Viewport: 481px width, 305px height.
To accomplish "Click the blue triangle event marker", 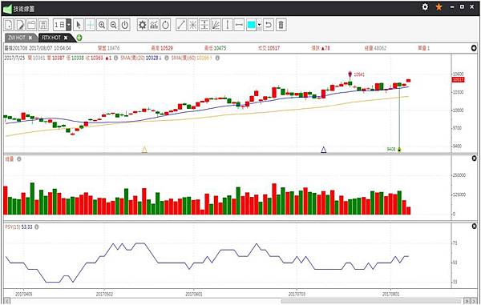I will [323, 150].
